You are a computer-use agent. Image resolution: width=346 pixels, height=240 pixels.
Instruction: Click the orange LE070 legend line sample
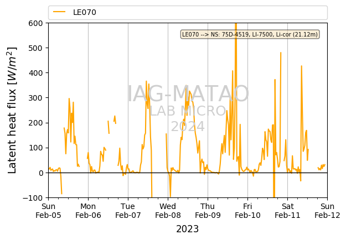59,12
